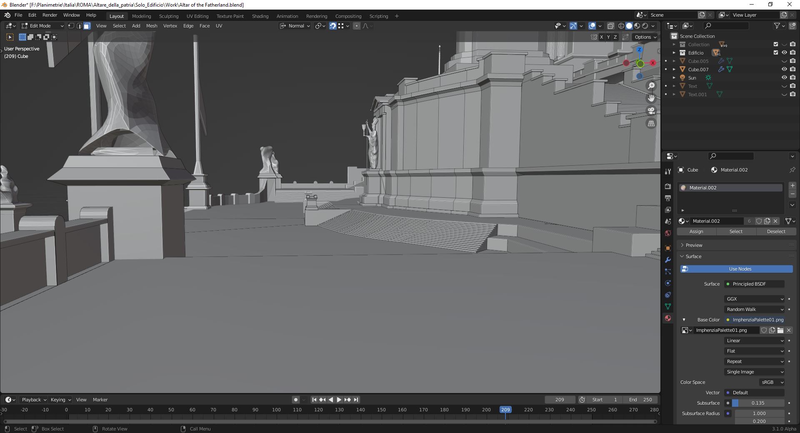
Task: Open the World Properties tab
Action: tap(667, 233)
